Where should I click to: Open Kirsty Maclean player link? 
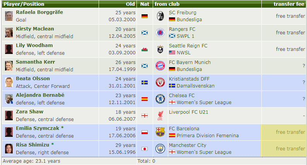pos(35,29)
